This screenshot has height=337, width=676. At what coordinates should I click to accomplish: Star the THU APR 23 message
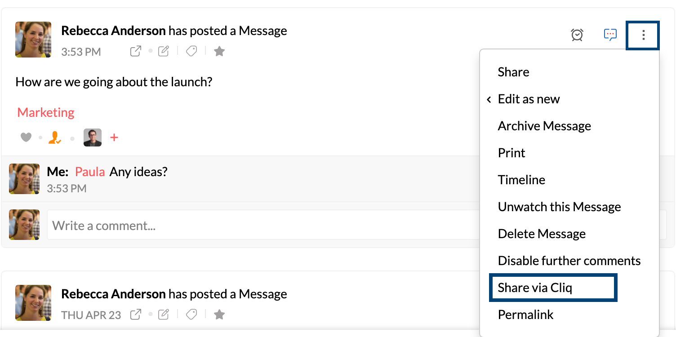point(219,315)
